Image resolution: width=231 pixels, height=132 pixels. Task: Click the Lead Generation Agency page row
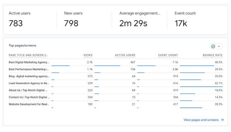(29, 83)
